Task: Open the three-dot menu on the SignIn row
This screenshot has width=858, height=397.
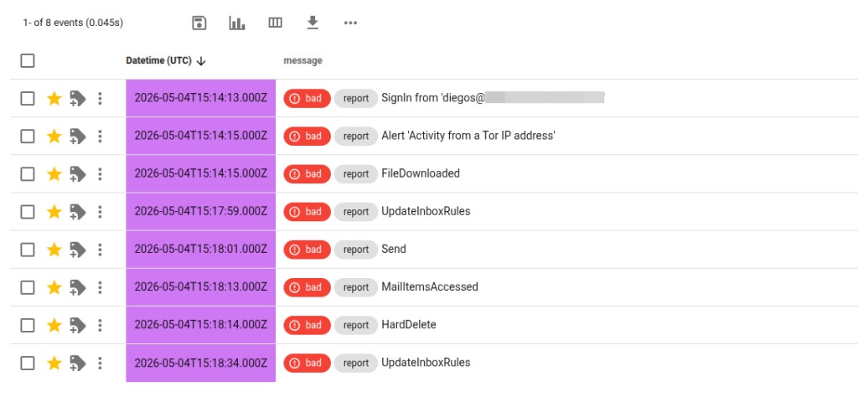Action: [x=100, y=99]
